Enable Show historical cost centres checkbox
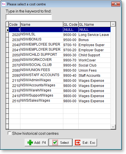Image resolution: width=126 pixels, height=154 pixels. coord(9,133)
